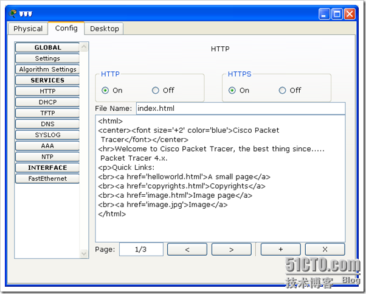The height and width of the screenshot is (294, 366).
Task: Select the NTP service
Action: 47,156
